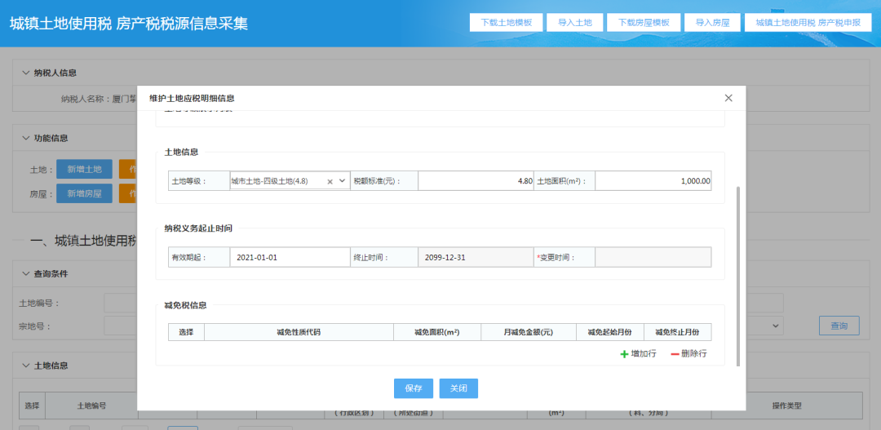This screenshot has width=881, height=430.
Task: Click the 保存 button
Action: [414, 388]
